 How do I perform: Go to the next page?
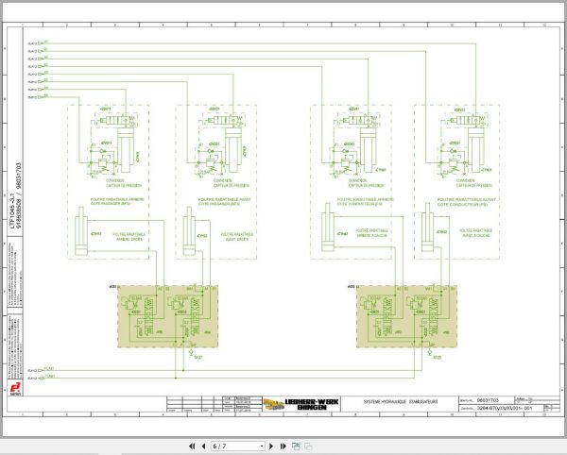(x=271, y=447)
